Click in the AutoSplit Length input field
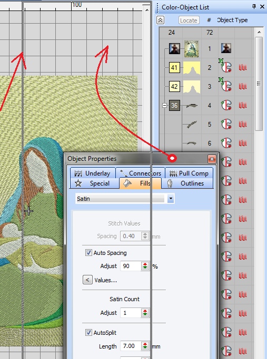 [131, 346]
